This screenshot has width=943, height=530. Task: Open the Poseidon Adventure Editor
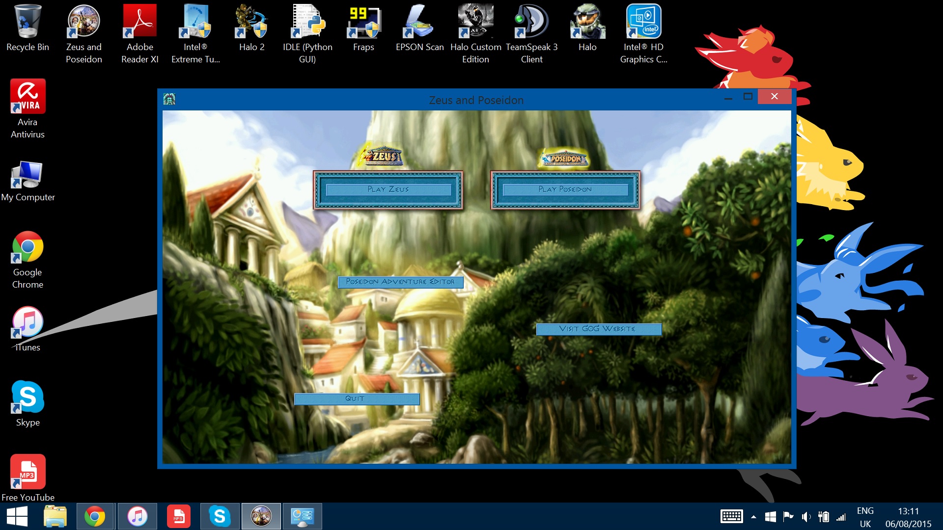click(400, 282)
